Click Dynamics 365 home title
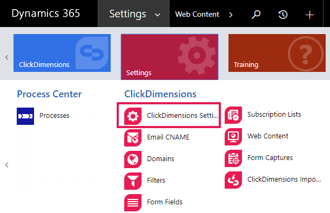Viewport: 330px width, 213px height. [x=46, y=14]
